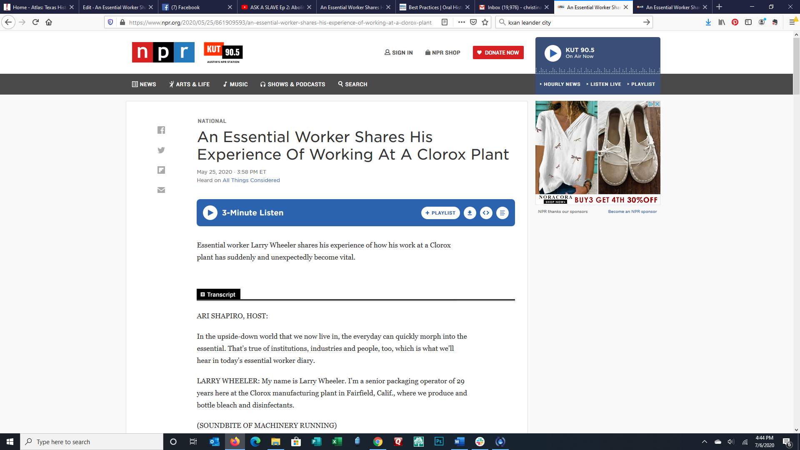Email this article envelope icon
Viewport: 800px width, 450px height.
[161, 190]
